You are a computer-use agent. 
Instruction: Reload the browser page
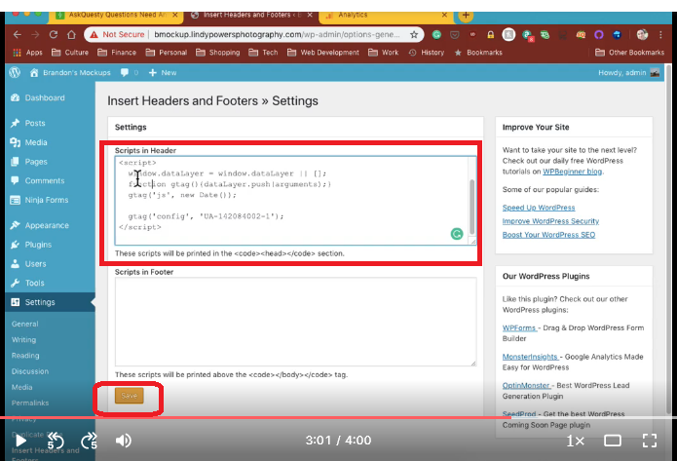[x=54, y=34]
